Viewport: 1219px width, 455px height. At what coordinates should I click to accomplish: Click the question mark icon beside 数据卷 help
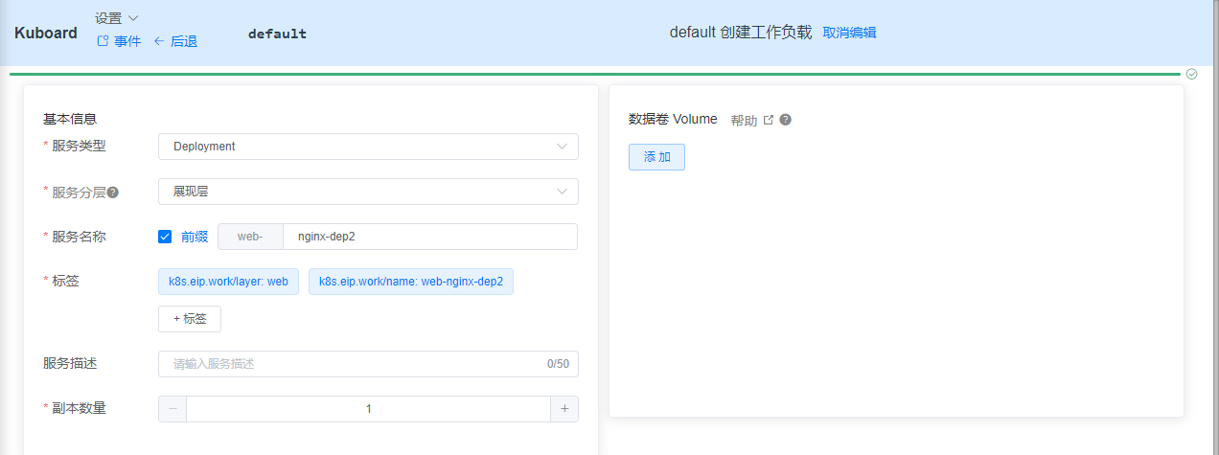pyautogui.click(x=786, y=120)
